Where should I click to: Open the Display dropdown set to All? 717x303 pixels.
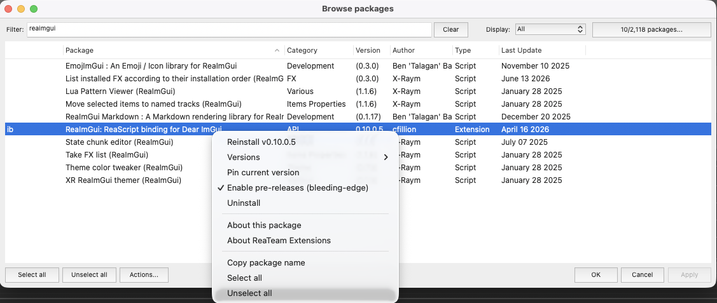pyautogui.click(x=550, y=29)
